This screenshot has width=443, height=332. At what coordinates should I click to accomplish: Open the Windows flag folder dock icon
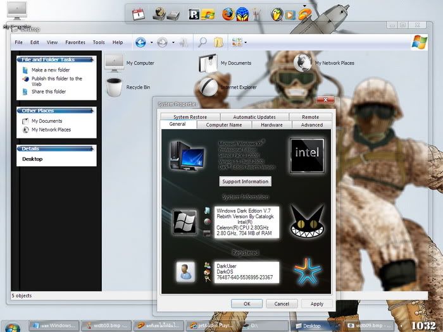[x=208, y=14]
